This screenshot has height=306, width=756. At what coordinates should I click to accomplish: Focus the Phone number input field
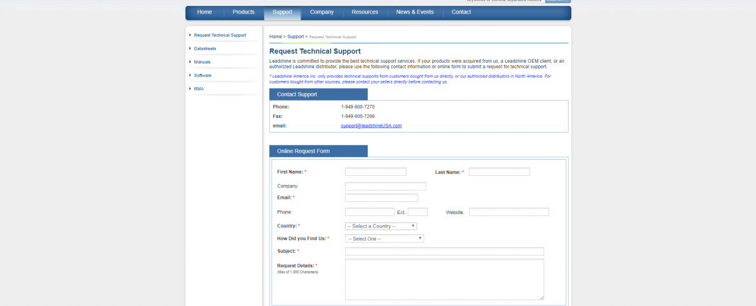[370, 212]
